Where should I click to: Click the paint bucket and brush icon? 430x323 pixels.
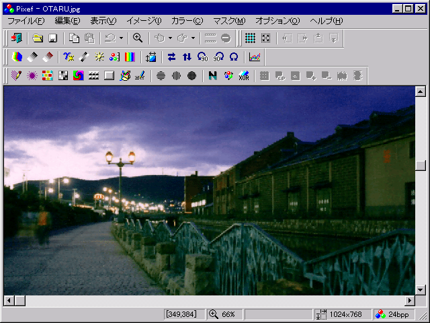(x=125, y=75)
